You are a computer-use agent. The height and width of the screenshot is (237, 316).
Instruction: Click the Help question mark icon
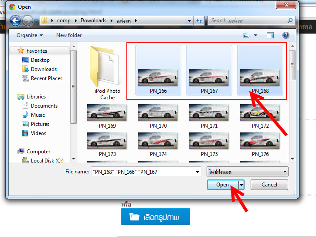point(286,35)
